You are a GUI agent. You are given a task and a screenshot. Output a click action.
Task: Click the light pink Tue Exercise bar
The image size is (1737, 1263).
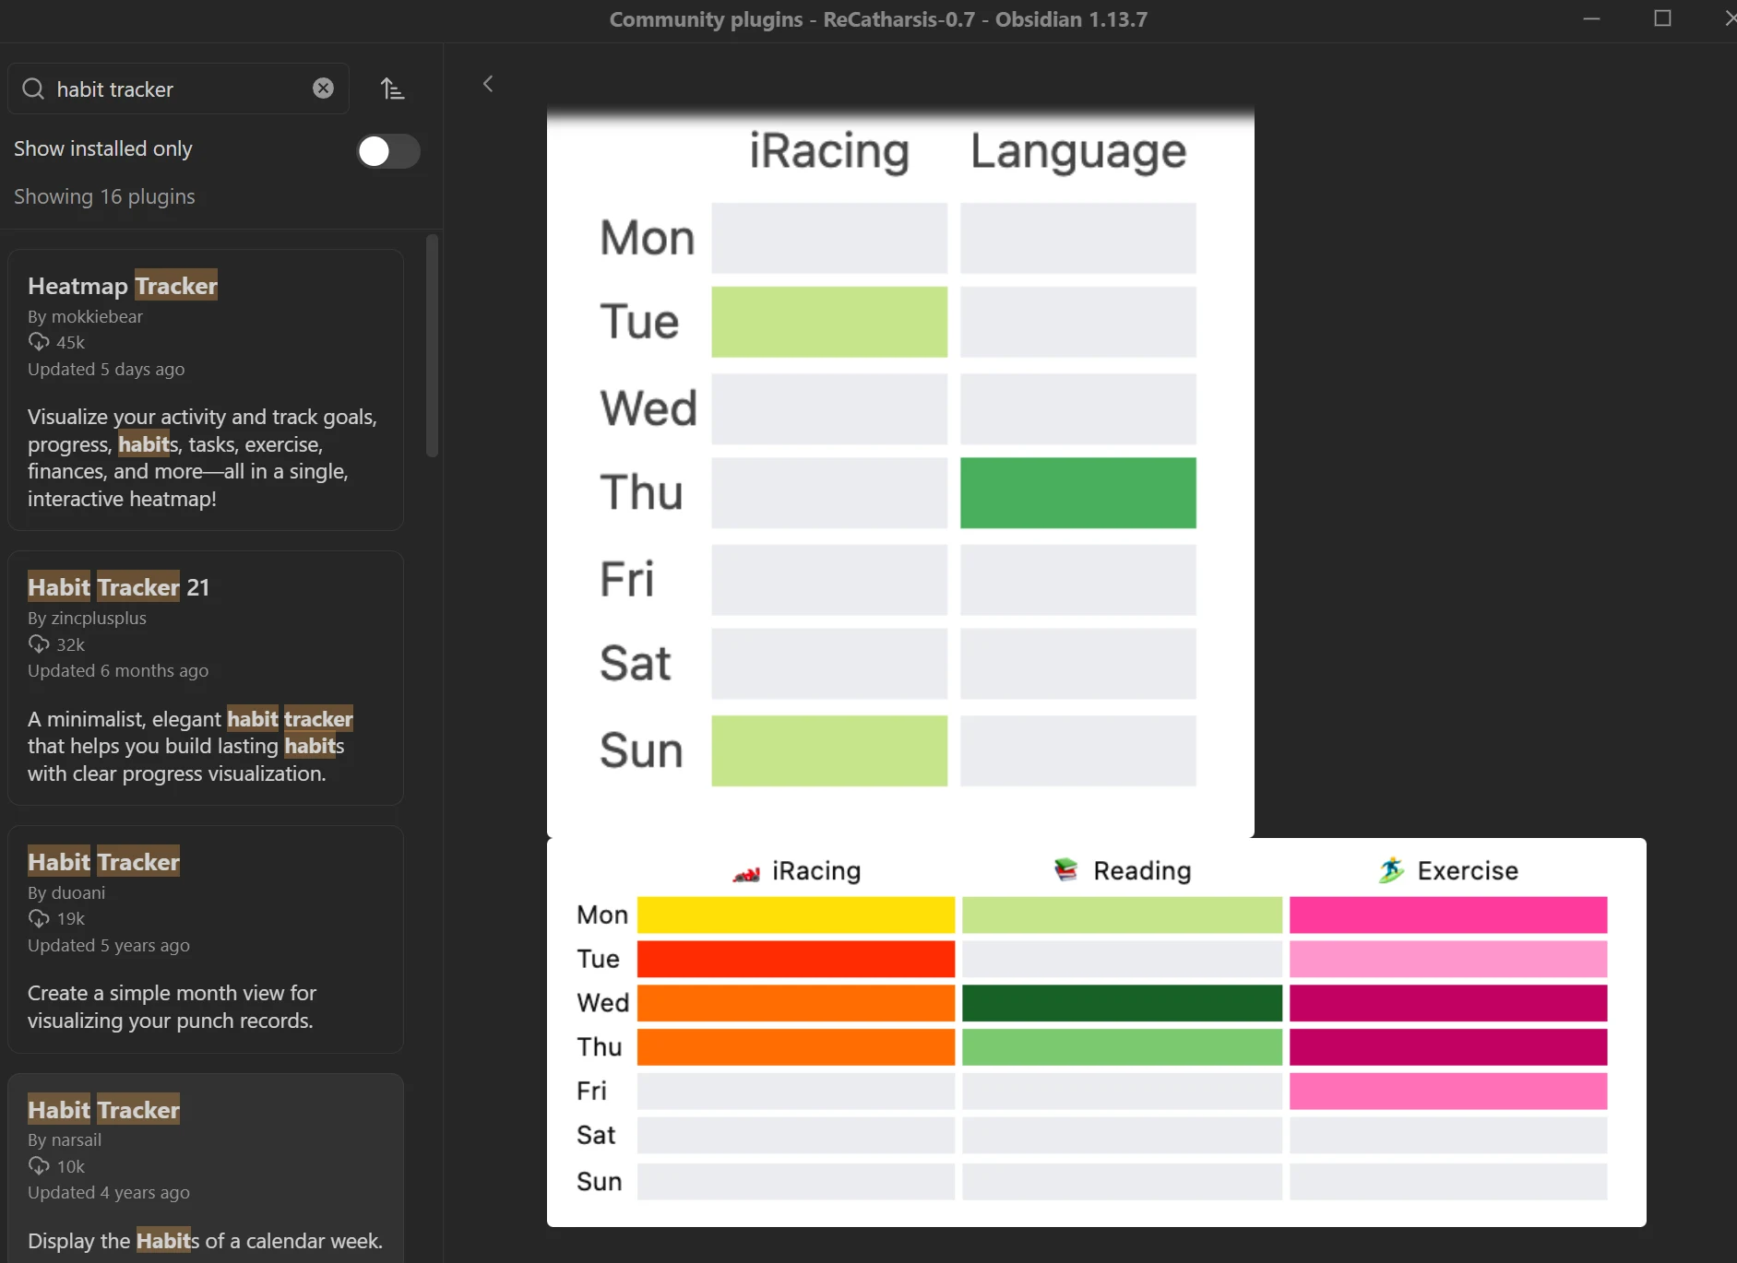pos(1448,959)
